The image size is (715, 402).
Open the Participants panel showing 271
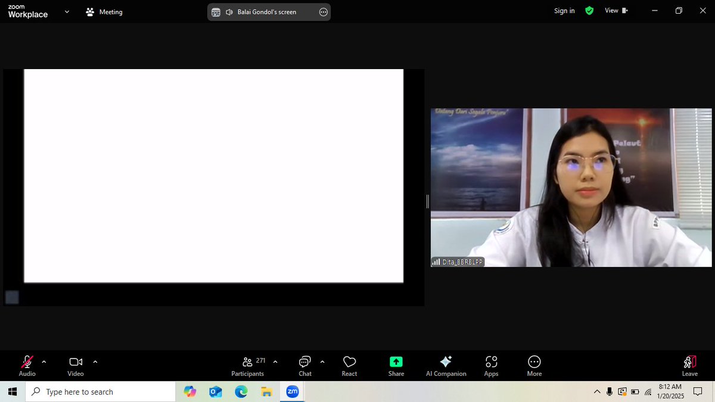pos(248,366)
